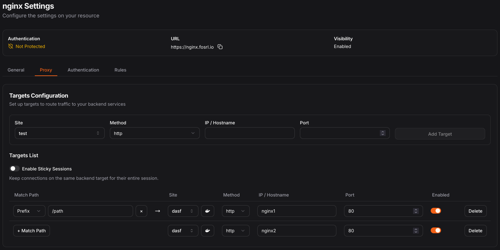Click the + Match Path button
Image resolution: width=500 pixels, height=250 pixels.
tap(32, 231)
